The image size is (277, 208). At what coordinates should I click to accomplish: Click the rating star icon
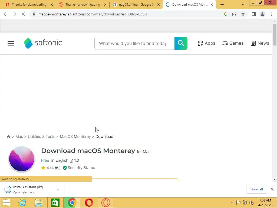43,168
